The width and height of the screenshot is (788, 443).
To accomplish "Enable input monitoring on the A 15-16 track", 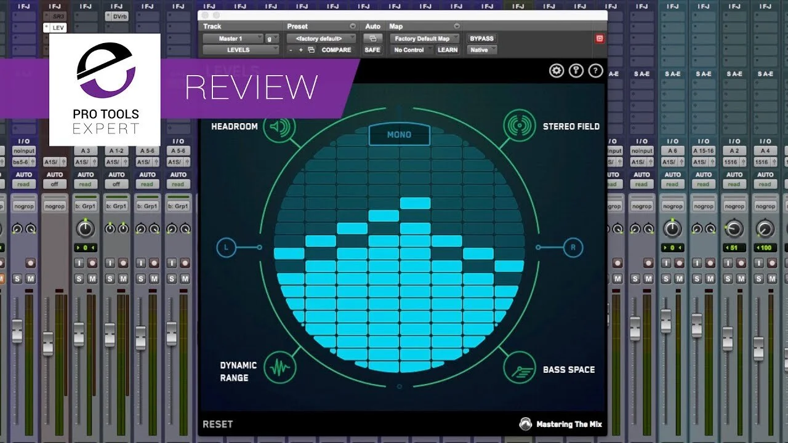I will (x=696, y=263).
